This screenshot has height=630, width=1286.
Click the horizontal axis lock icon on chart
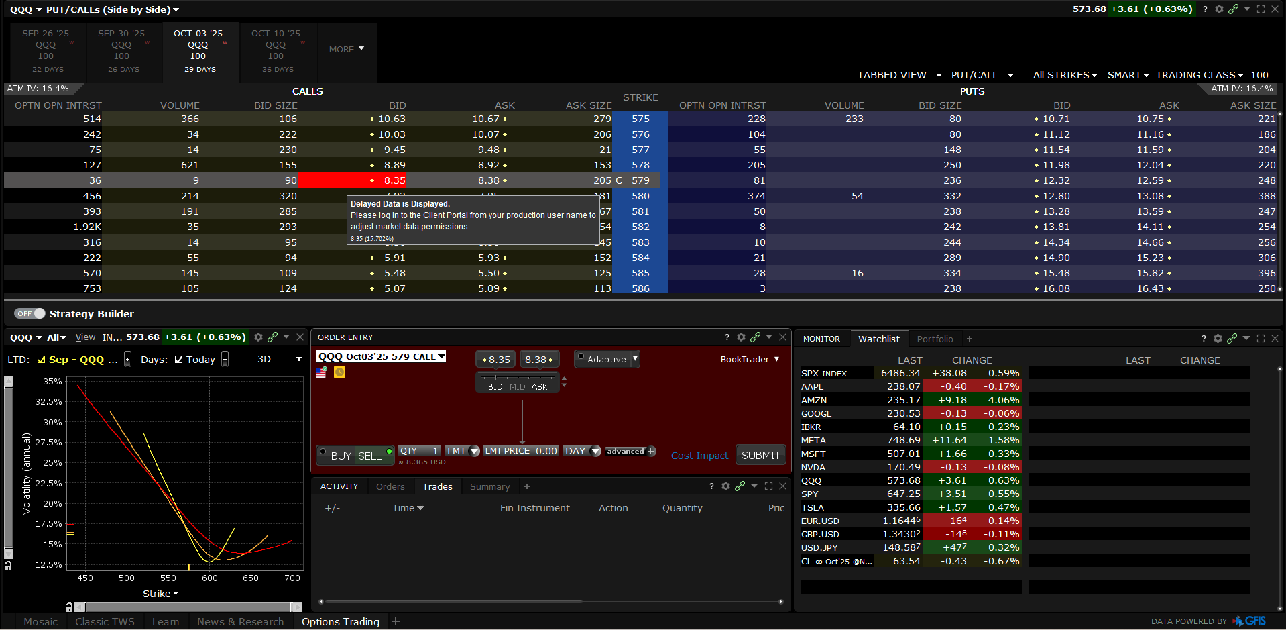point(69,607)
